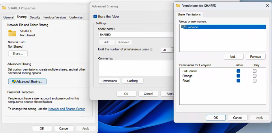272x133 pixels.
Task: Confirm Permissions for SHARED with OK
Action: click(x=216, y=118)
